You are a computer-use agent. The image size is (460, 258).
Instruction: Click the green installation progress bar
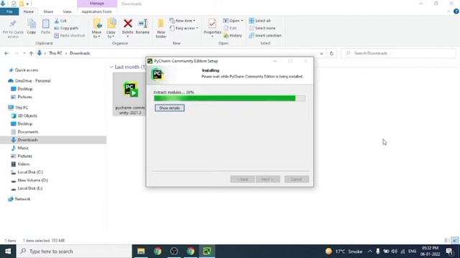click(229, 98)
